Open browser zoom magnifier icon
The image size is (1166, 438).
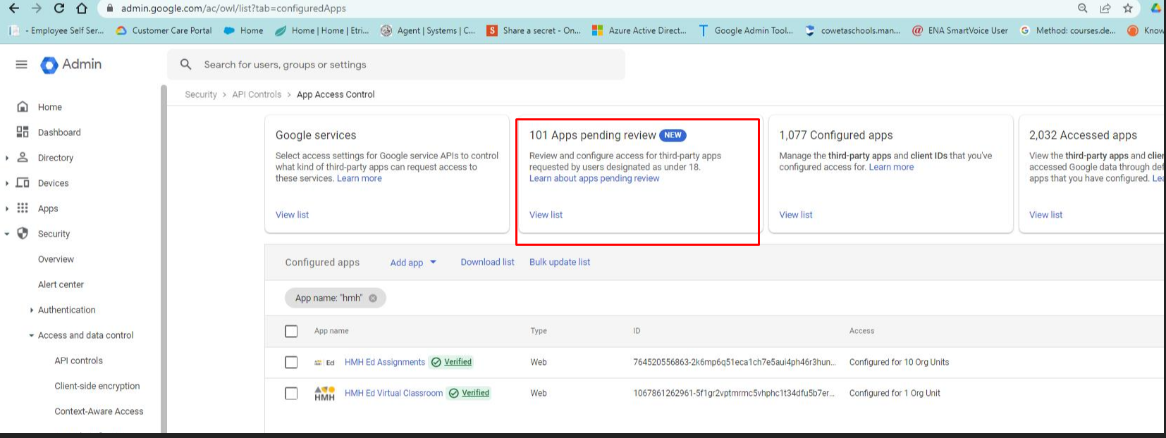[1083, 8]
